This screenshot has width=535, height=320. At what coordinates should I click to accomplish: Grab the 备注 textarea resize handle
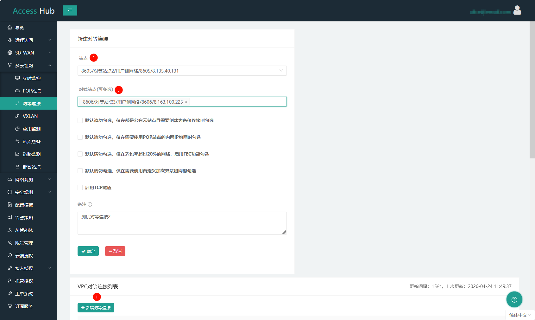pyautogui.click(x=284, y=232)
